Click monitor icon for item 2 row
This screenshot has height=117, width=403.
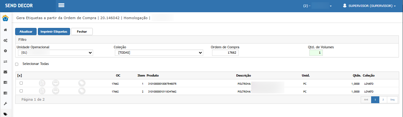(56, 91)
